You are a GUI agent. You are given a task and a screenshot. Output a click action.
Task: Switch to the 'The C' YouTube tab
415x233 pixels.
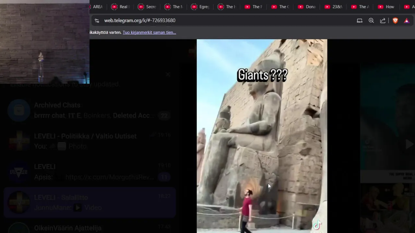click(x=280, y=6)
